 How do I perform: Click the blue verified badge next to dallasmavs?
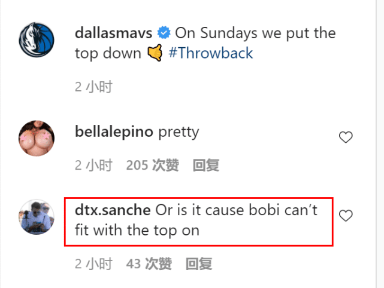point(164,32)
